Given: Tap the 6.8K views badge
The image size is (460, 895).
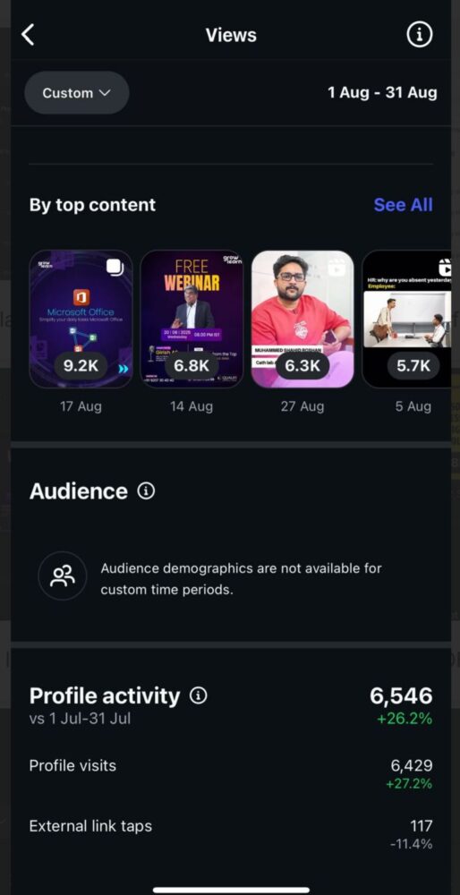Looking at the screenshot, I should click(192, 366).
